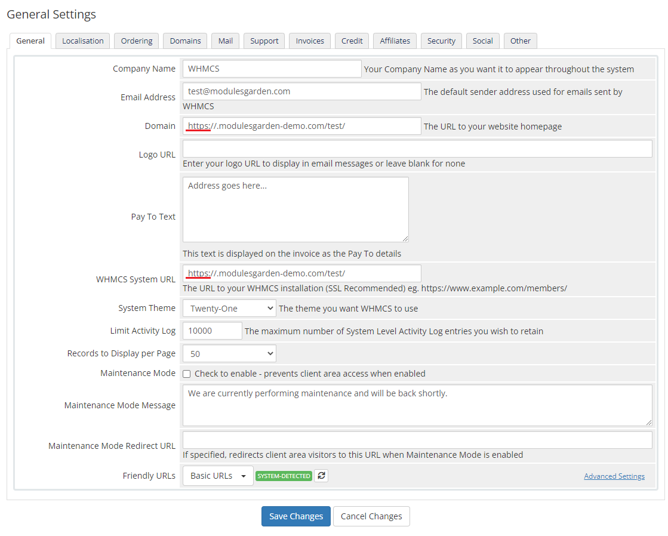Click the Email Address input field
Viewport: 668px width, 536px height.
301,91
